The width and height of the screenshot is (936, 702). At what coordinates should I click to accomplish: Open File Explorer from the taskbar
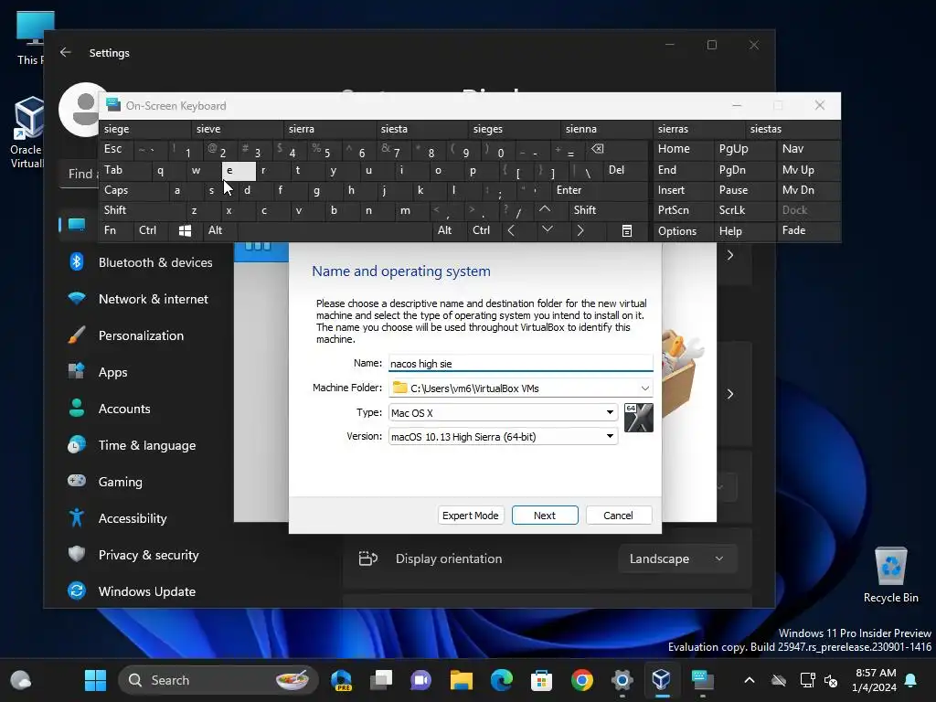coord(462,680)
